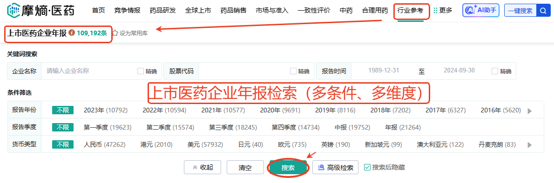
Task: Filter currency 英镑 (190)
Action: (336, 144)
